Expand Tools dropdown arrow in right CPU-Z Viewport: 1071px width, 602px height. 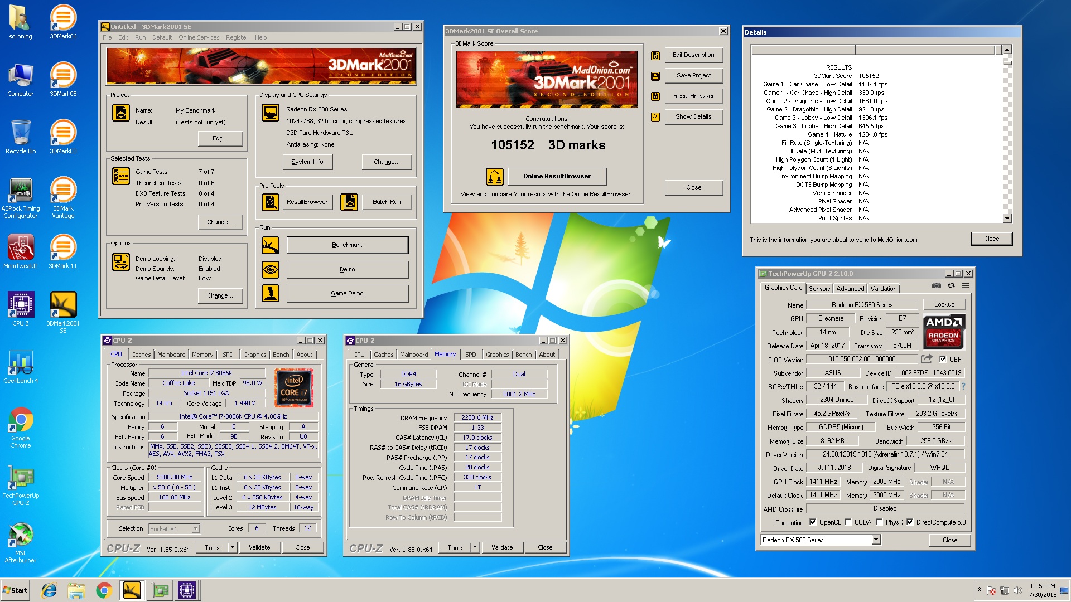475,547
